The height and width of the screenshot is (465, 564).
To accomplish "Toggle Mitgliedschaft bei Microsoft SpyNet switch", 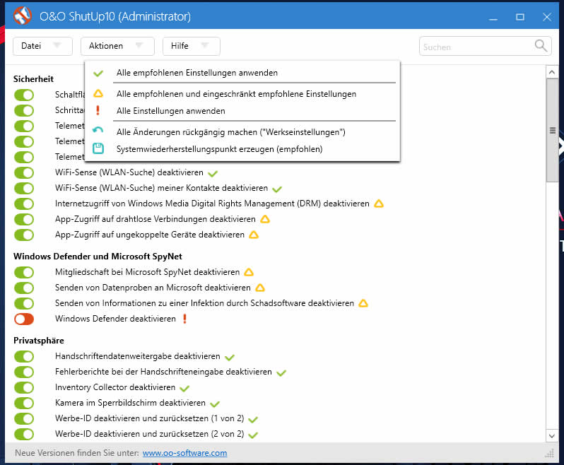I will [24, 272].
